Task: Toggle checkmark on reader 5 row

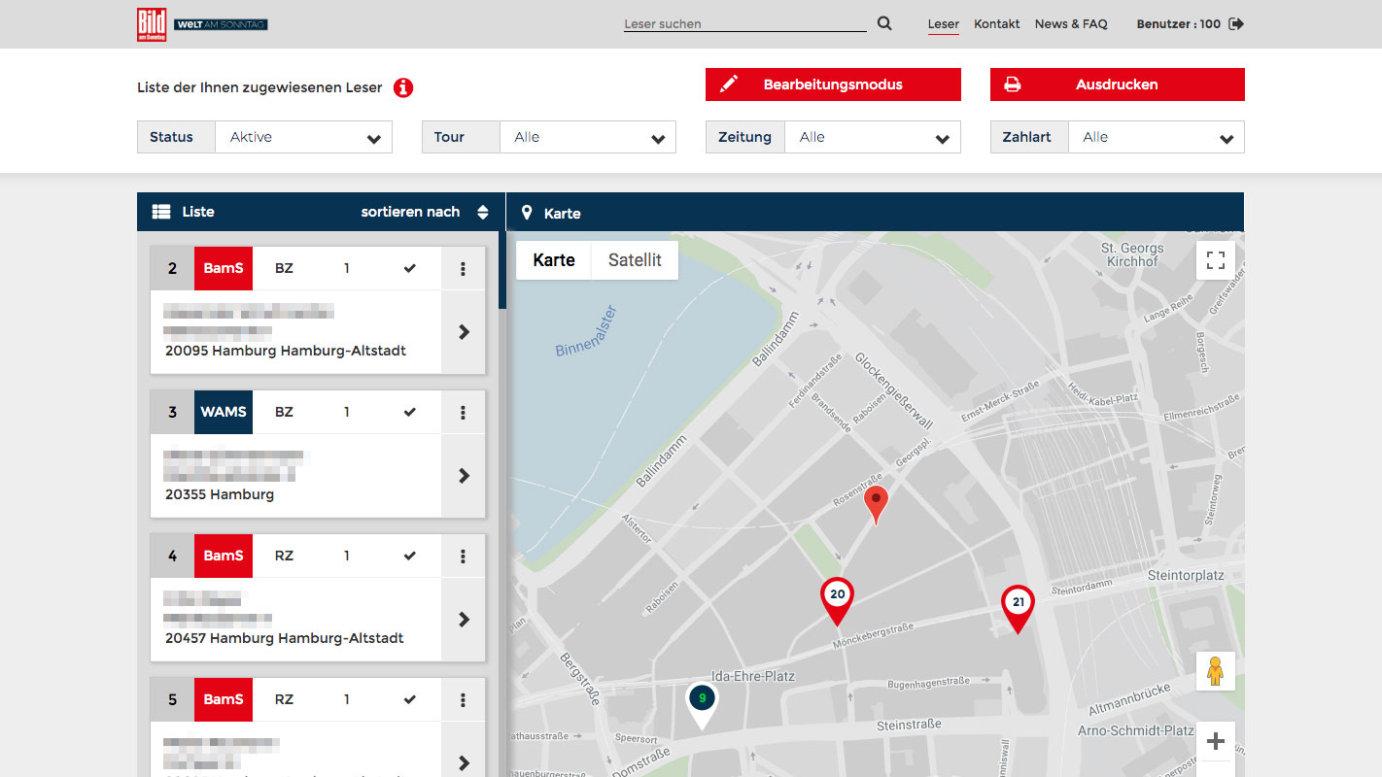Action: (409, 700)
